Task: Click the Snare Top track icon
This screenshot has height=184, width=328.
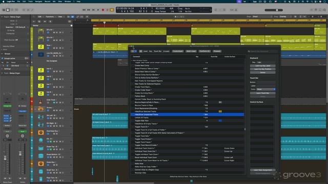Action: 41,148
